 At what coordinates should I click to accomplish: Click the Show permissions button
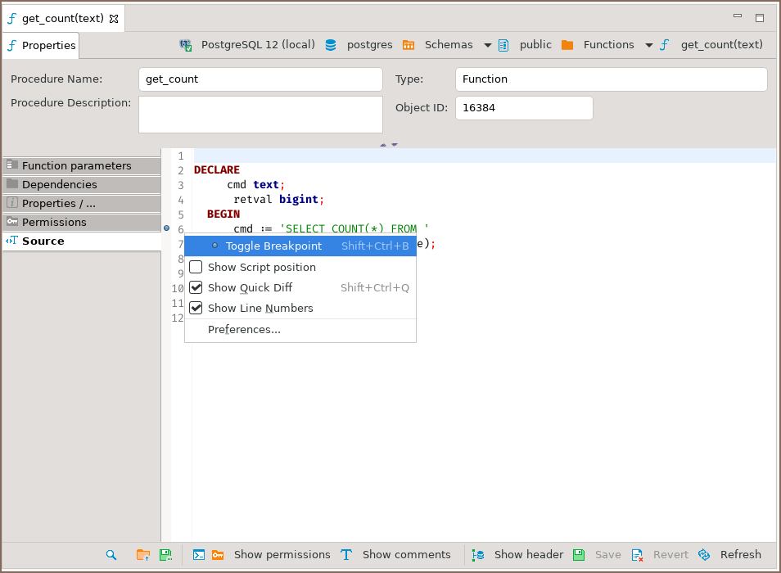[282, 555]
